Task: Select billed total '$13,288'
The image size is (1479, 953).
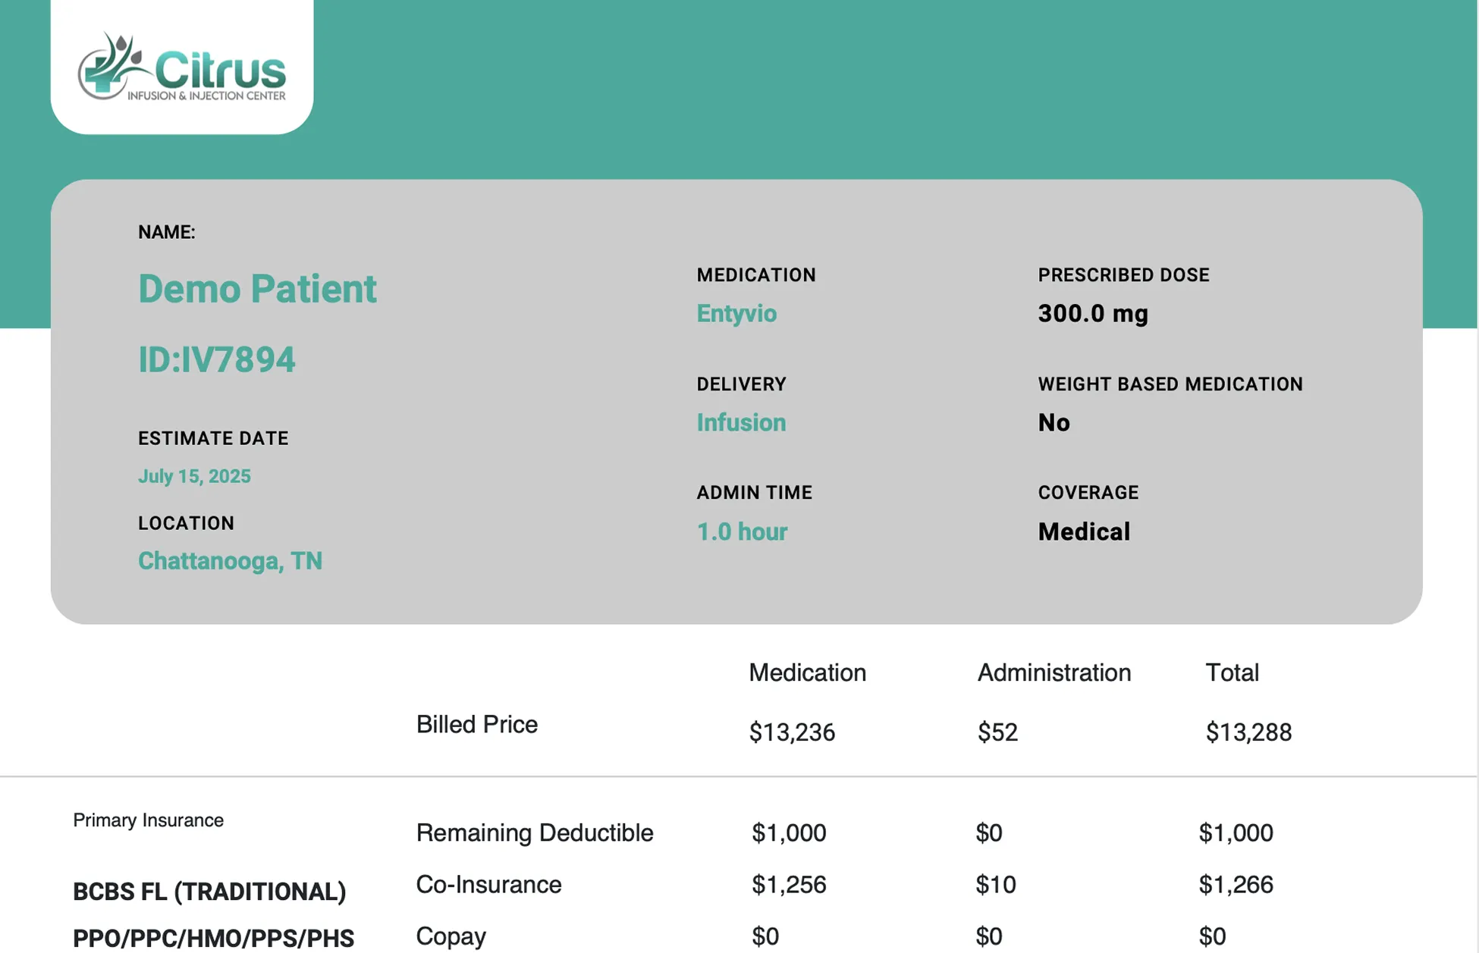Action: [1248, 732]
